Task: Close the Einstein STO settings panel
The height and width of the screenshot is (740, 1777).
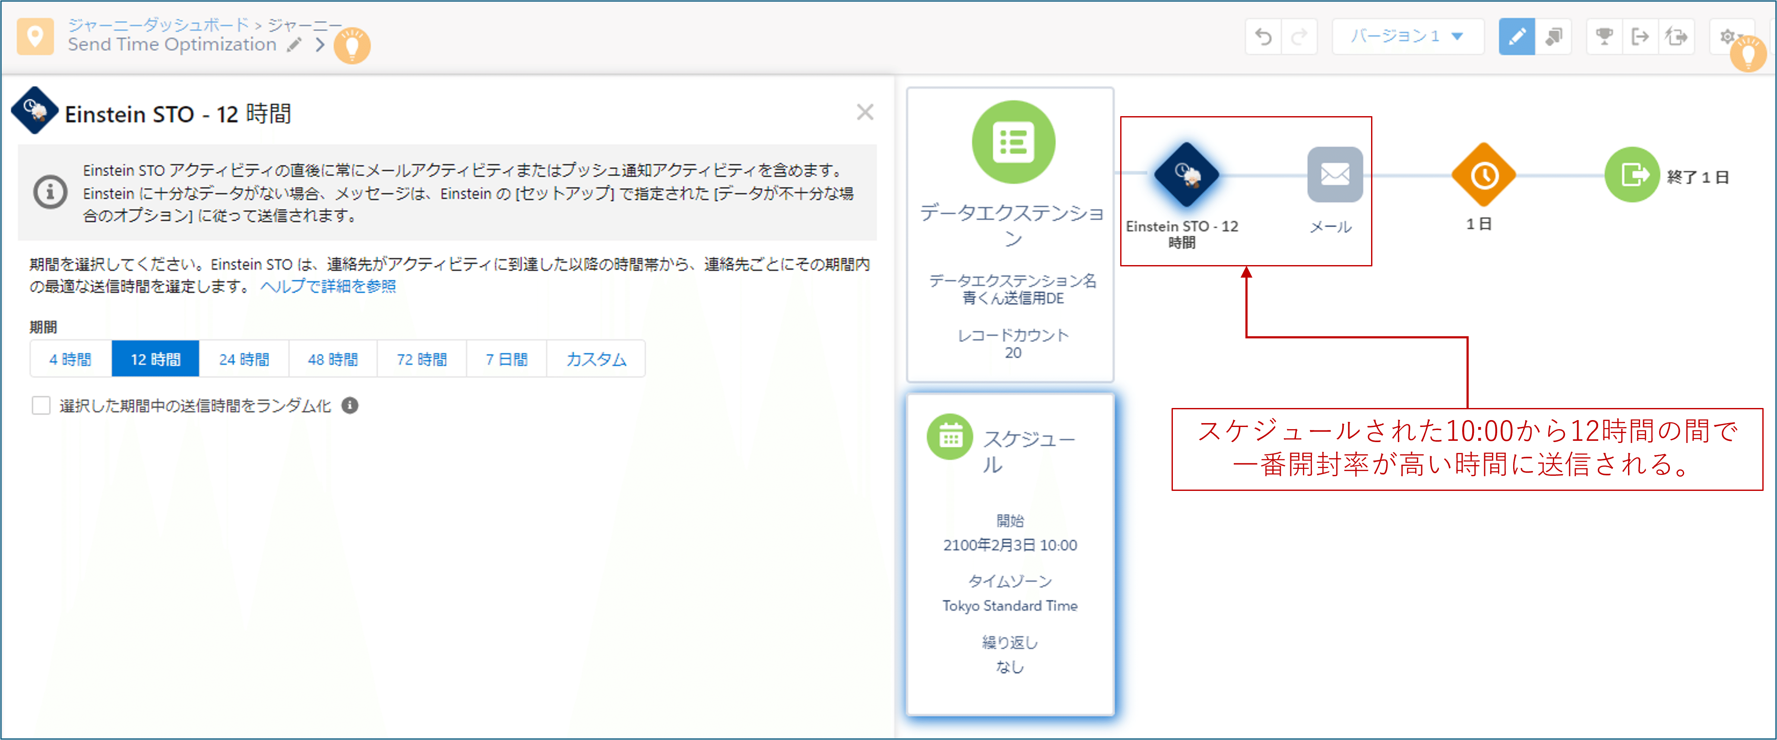Action: 865,112
